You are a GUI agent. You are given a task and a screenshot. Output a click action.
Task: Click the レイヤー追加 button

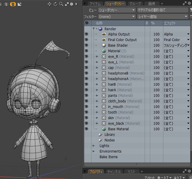[x=162, y=17]
